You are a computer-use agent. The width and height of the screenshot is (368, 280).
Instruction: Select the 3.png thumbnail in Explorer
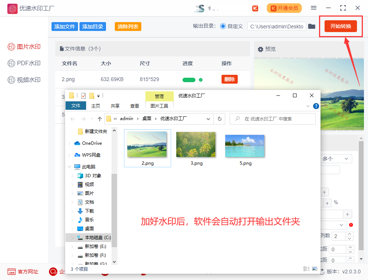[x=196, y=148]
